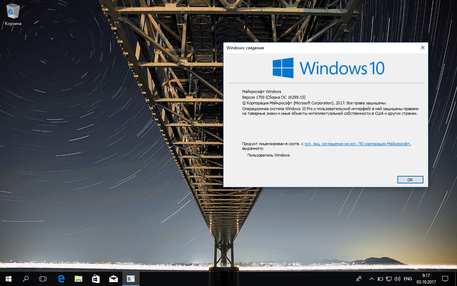Image resolution: width=457 pixels, height=286 pixels.
Task: Open Microsoft Edge from the taskbar
Action: (61, 279)
